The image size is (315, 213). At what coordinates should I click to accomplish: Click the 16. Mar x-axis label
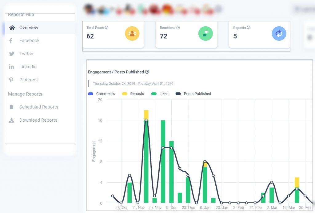coord(289,207)
